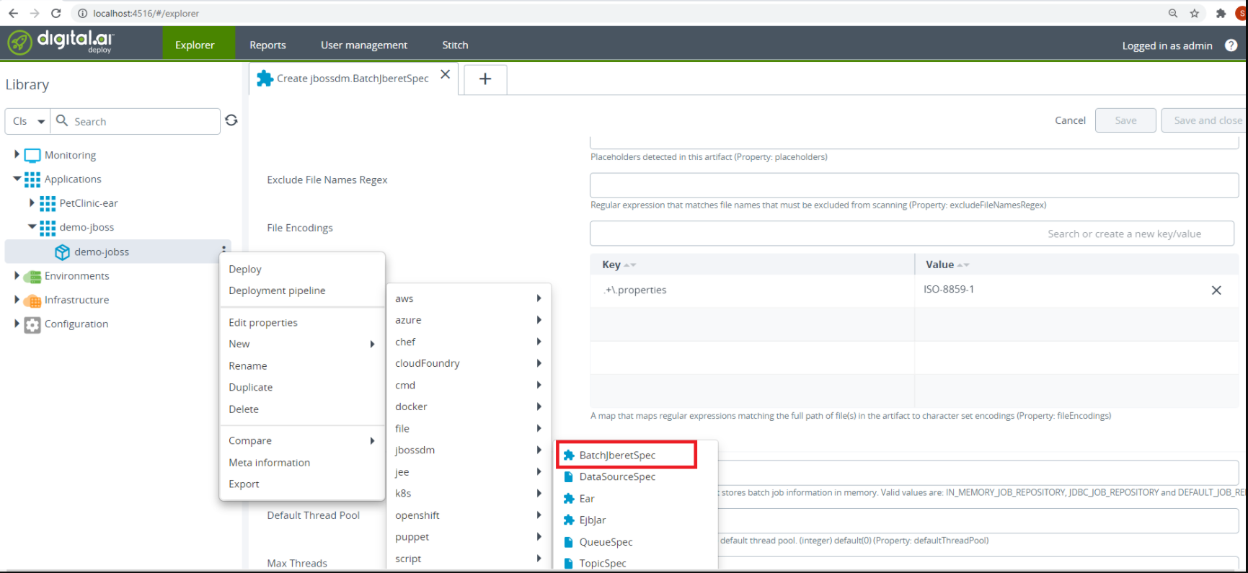Open the k8s submenu
Image resolution: width=1248 pixels, height=573 pixels.
click(469, 493)
